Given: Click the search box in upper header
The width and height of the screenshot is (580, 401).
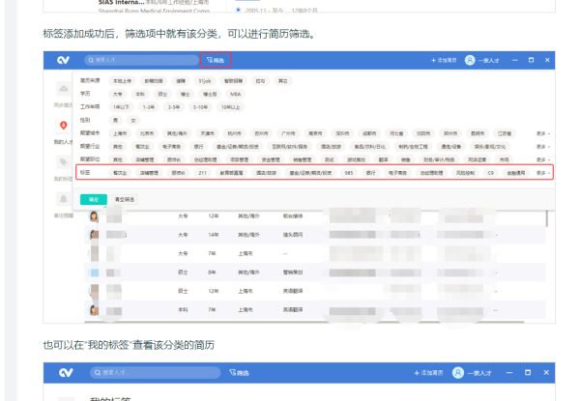Looking at the screenshot, I should click(x=145, y=60).
